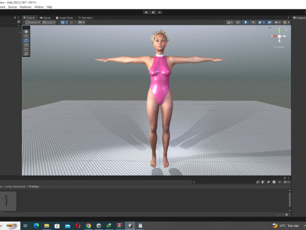Open the Animator tab
This screenshot has width=306, height=230.
(85, 18)
